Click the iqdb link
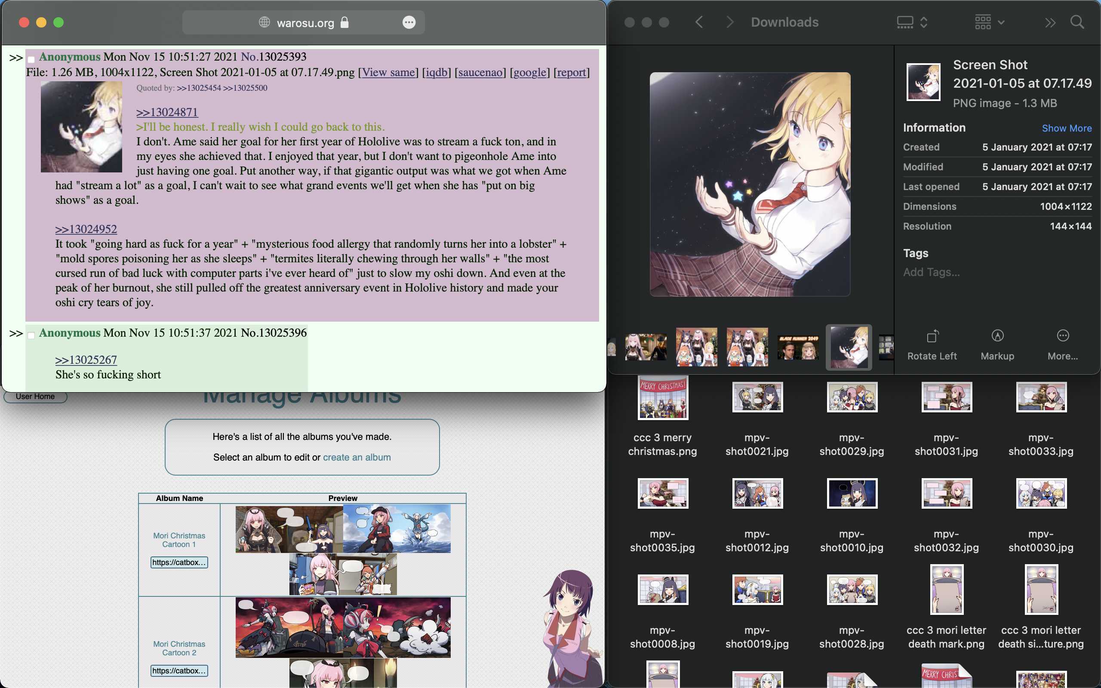 (x=436, y=72)
